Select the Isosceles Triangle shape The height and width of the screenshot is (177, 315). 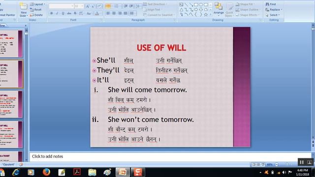point(181,10)
